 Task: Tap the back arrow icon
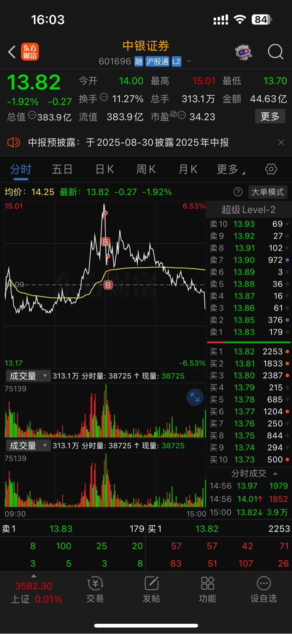point(12,52)
